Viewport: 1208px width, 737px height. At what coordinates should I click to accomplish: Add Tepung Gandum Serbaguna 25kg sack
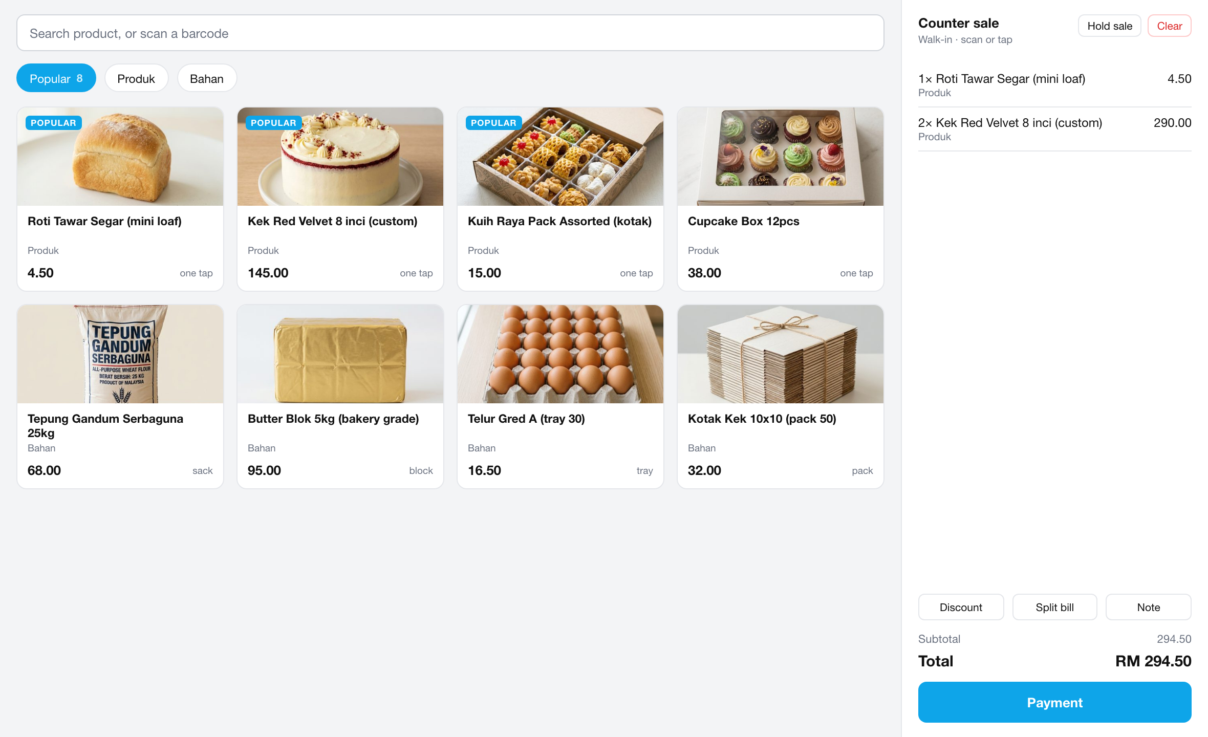coord(120,397)
